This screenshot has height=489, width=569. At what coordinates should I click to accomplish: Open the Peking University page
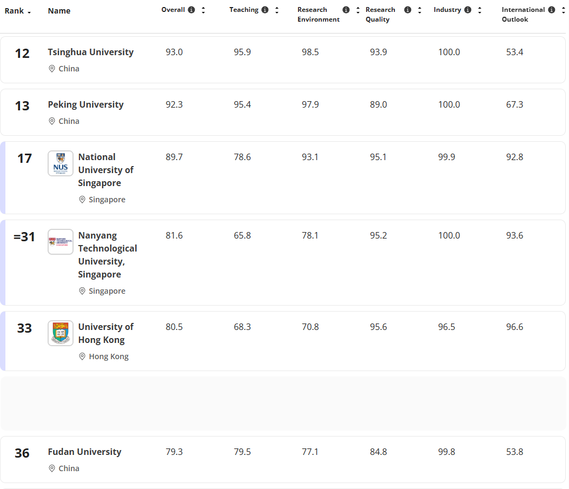[x=85, y=104]
